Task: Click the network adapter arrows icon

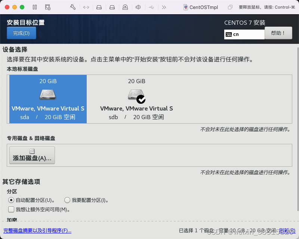Action: point(86,7)
